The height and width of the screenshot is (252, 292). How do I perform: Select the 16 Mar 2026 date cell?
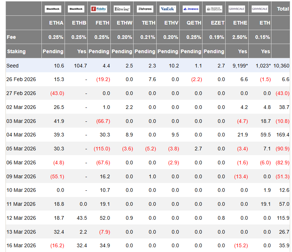[x=21, y=245]
